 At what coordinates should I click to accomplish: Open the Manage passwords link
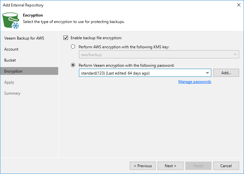pyautogui.click(x=194, y=82)
